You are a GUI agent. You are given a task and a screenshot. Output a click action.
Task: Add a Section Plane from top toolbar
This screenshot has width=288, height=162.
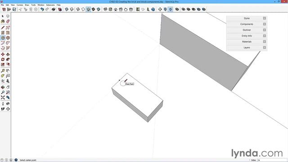coord(160,9)
